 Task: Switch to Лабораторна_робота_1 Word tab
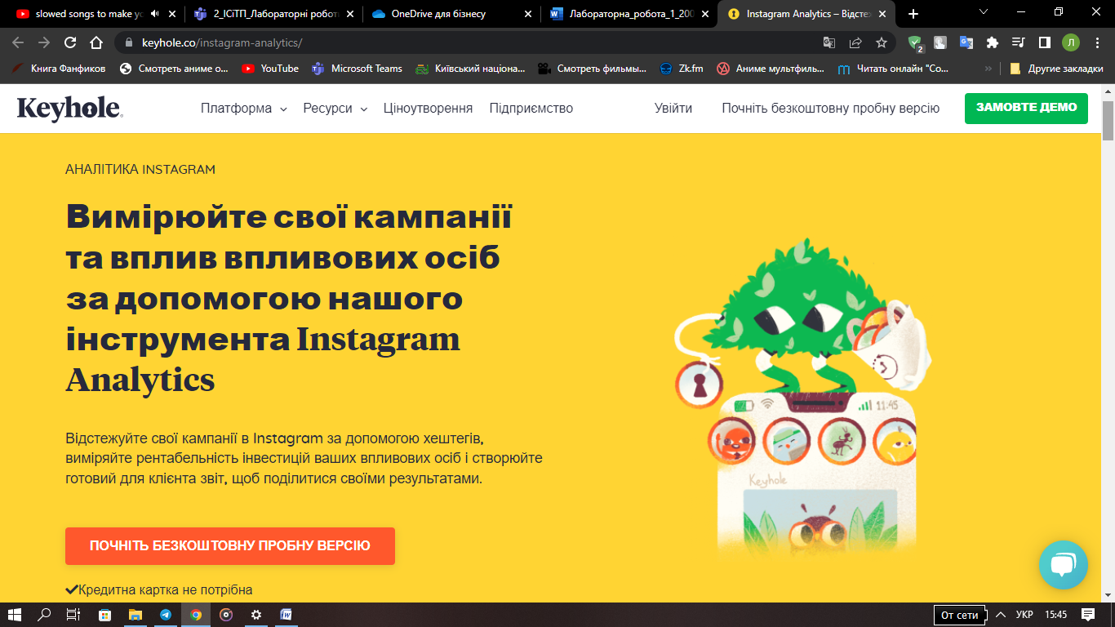tap(629, 14)
